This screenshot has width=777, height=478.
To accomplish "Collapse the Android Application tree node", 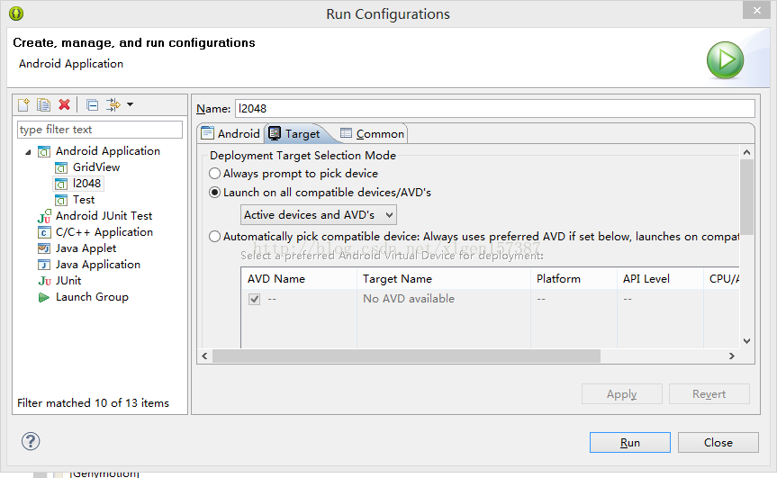I will (x=28, y=151).
